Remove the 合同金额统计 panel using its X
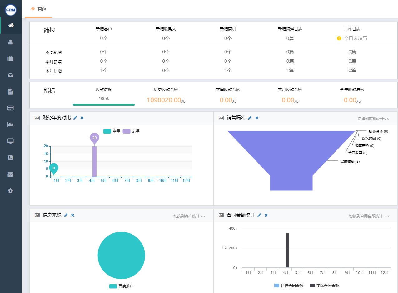 [x=266, y=215]
